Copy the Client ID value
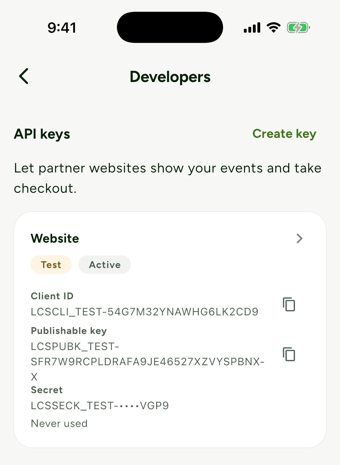Screen dimensions: 340x465 coord(289,304)
